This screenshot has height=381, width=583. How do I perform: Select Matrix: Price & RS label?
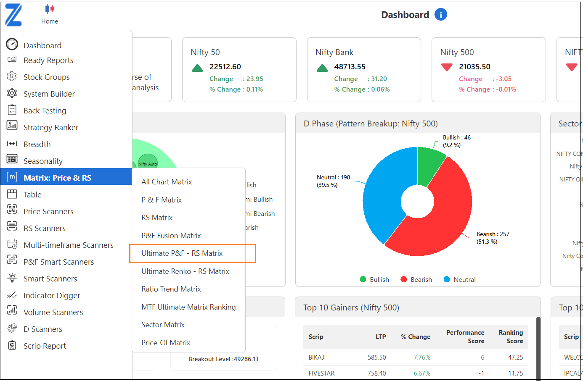(58, 178)
